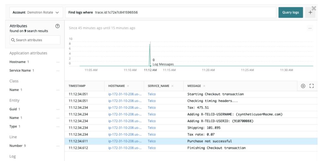Click the Search attributes field
Image resolution: width=323 pixels, height=161 pixels.
(x=35, y=40)
